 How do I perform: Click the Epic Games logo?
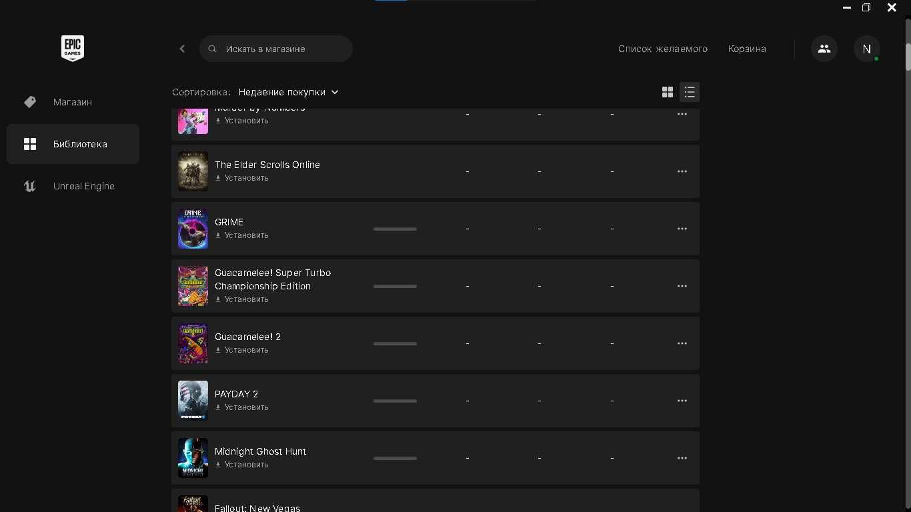[x=73, y=49]
